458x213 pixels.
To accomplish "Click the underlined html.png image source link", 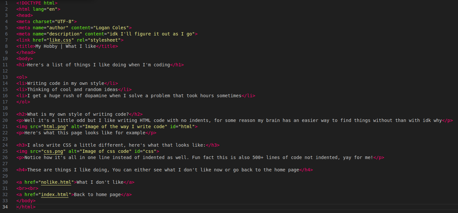I will (54, 126).
